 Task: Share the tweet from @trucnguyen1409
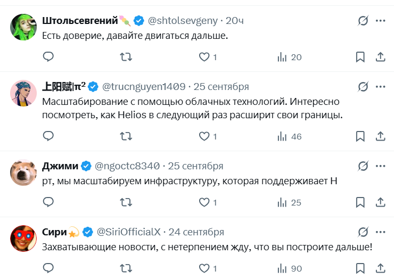381,136
